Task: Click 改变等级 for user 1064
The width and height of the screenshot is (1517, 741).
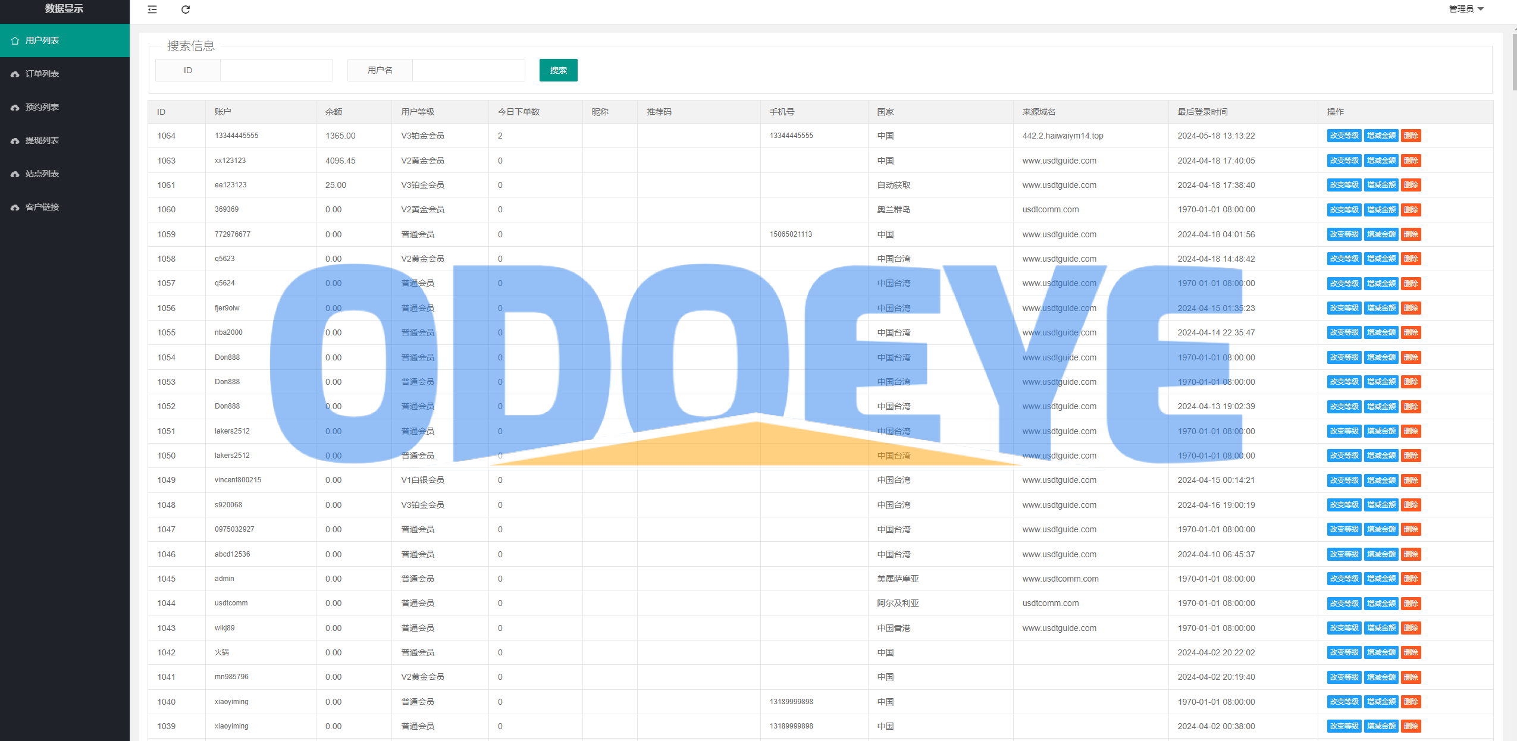Action: pos(1344,136)
